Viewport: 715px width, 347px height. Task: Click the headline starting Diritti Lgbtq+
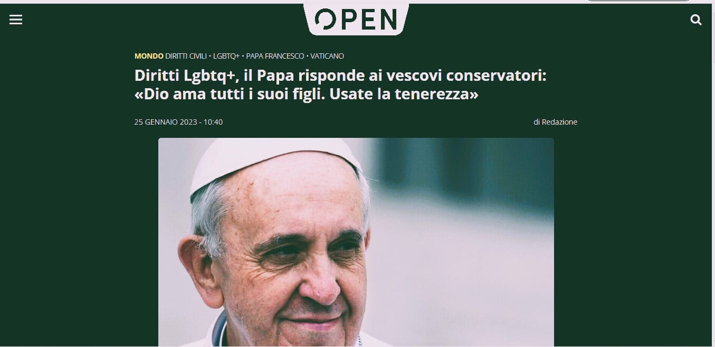tap(340, 85)
